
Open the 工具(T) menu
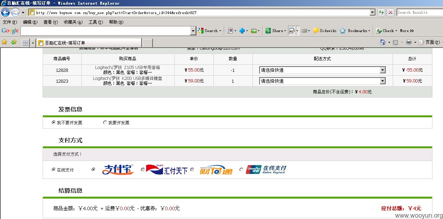pyautogui.click(x=95, y=22)
